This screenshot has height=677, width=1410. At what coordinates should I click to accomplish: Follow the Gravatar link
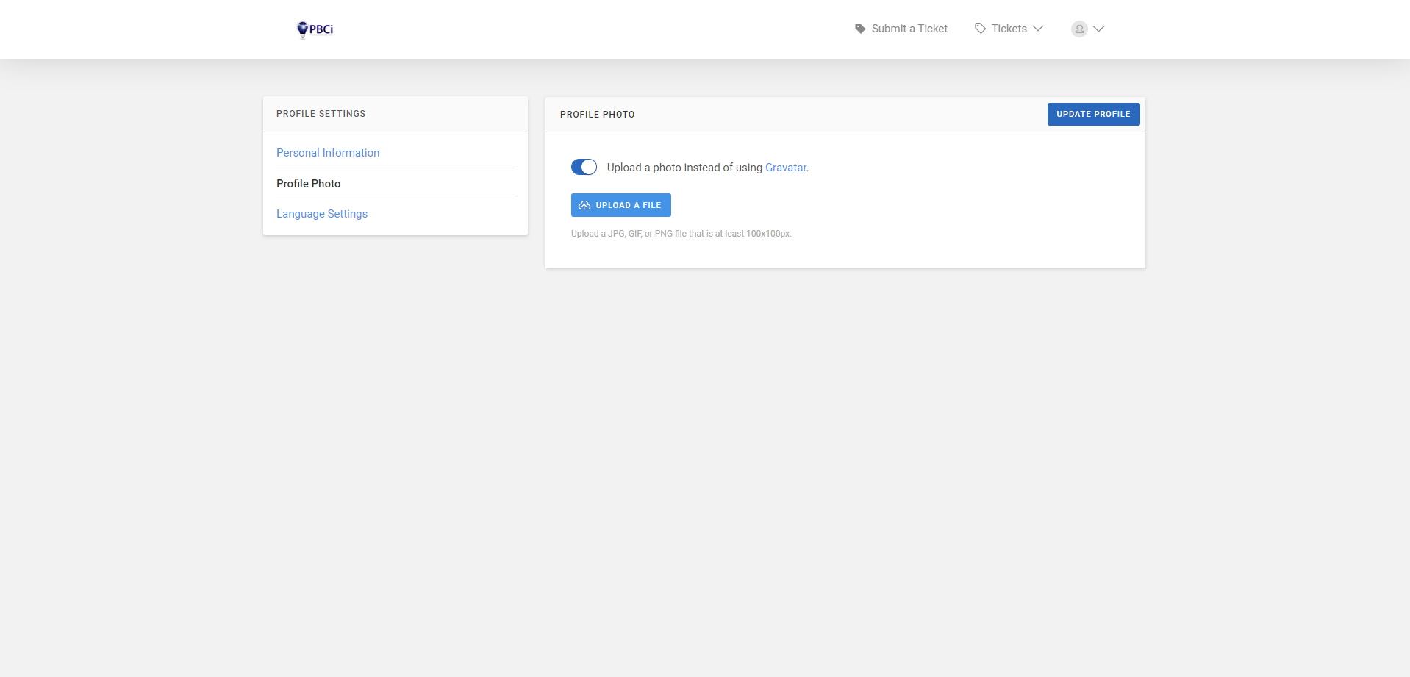coord(786,168)
